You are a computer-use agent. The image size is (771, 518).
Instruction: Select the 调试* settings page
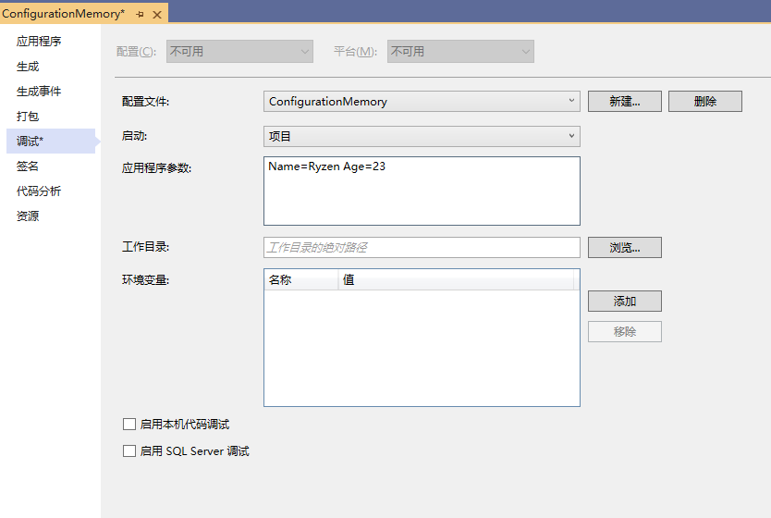51,142
